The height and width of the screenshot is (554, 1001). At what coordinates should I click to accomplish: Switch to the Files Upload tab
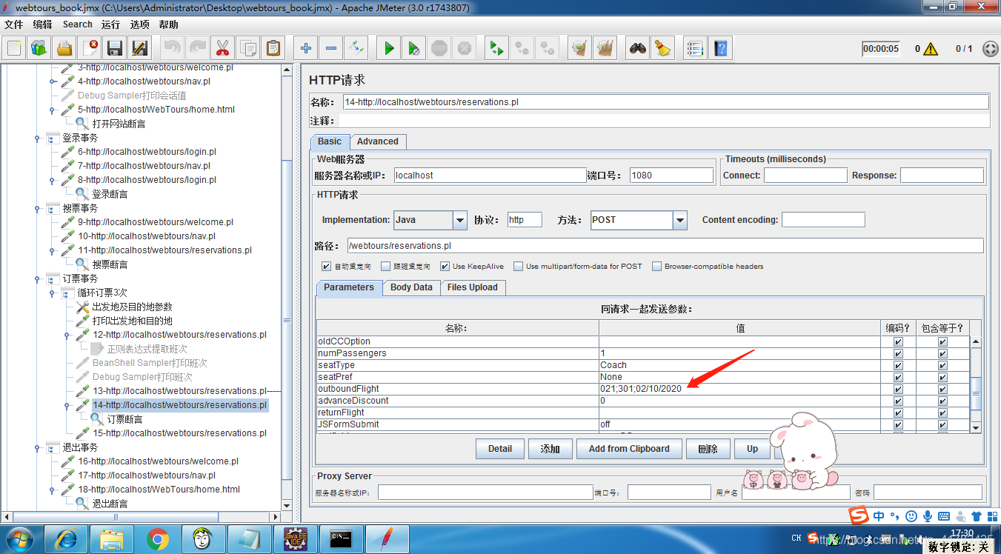click(x=473, y=287)
